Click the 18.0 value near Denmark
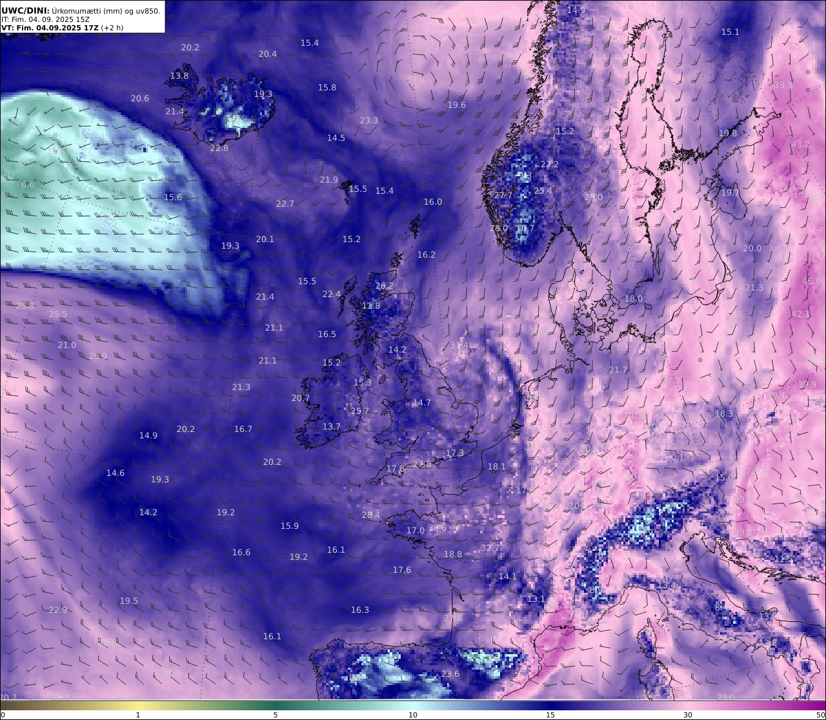This screenshot has height=720, width=826. point(634,299)
